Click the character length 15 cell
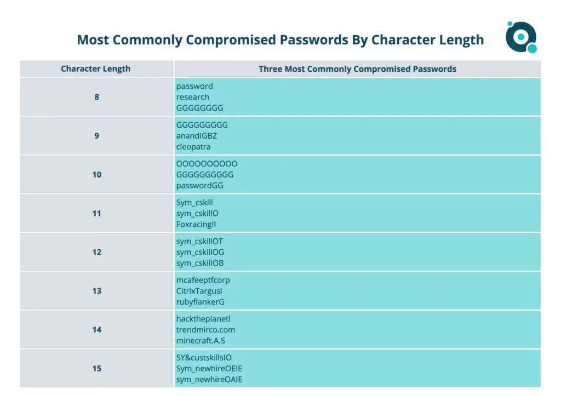561x396 pixels. (x=96, y=369)
